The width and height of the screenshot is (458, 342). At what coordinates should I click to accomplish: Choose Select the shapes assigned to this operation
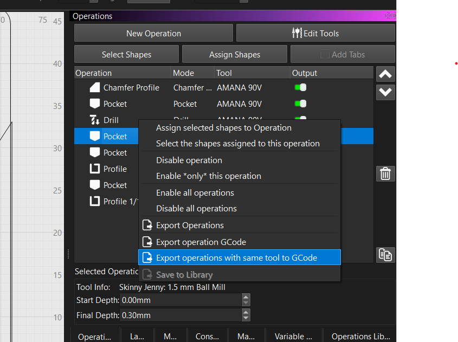240,144
